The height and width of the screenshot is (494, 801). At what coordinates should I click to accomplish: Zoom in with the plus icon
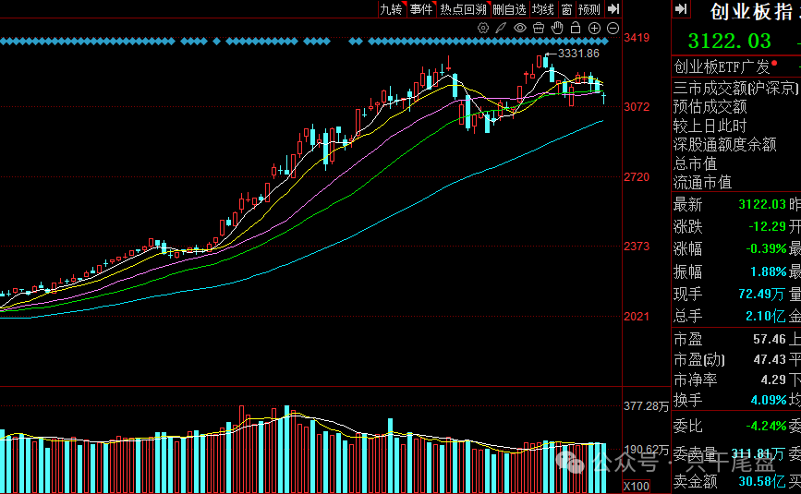[594, 29]
